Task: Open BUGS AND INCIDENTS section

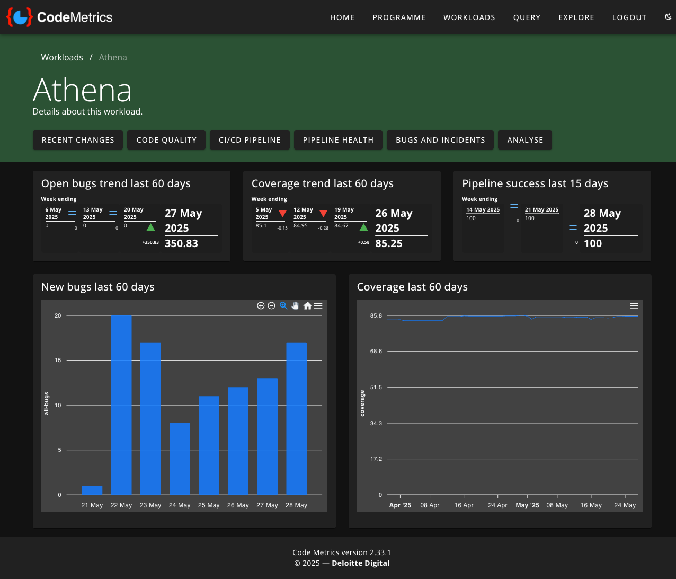Action: (x=440, y=140)
